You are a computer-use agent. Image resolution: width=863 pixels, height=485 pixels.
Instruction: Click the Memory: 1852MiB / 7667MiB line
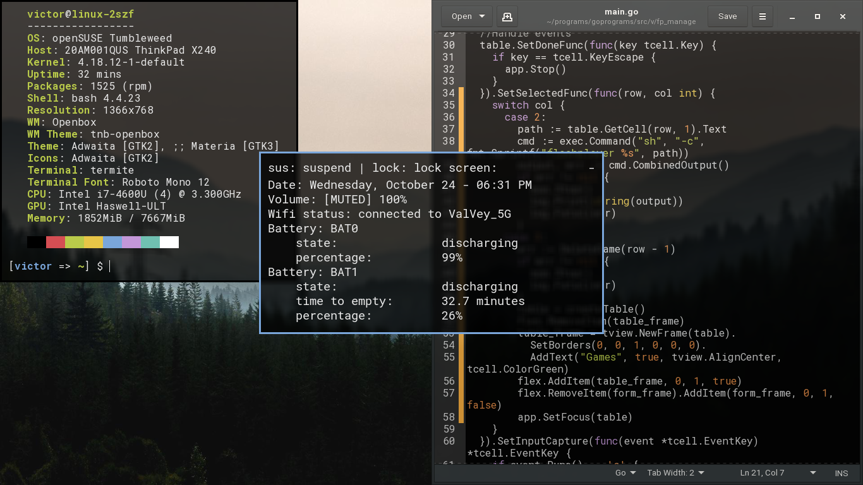pyautogui.click(x=106, y=218)
